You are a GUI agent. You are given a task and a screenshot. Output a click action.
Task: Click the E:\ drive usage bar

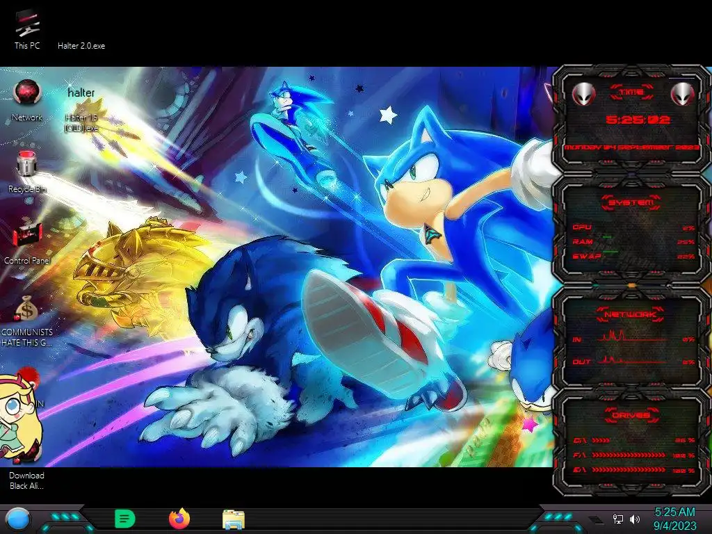[x=629, y=470]
